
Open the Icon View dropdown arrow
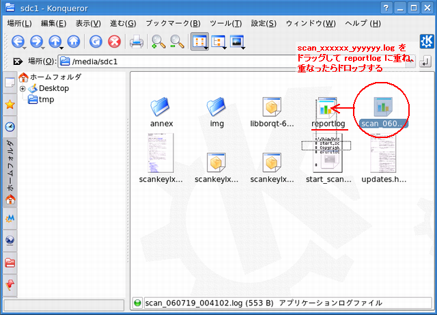[206, 48]
